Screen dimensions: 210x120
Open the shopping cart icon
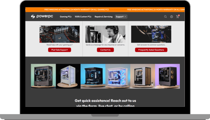click(178, 17)
